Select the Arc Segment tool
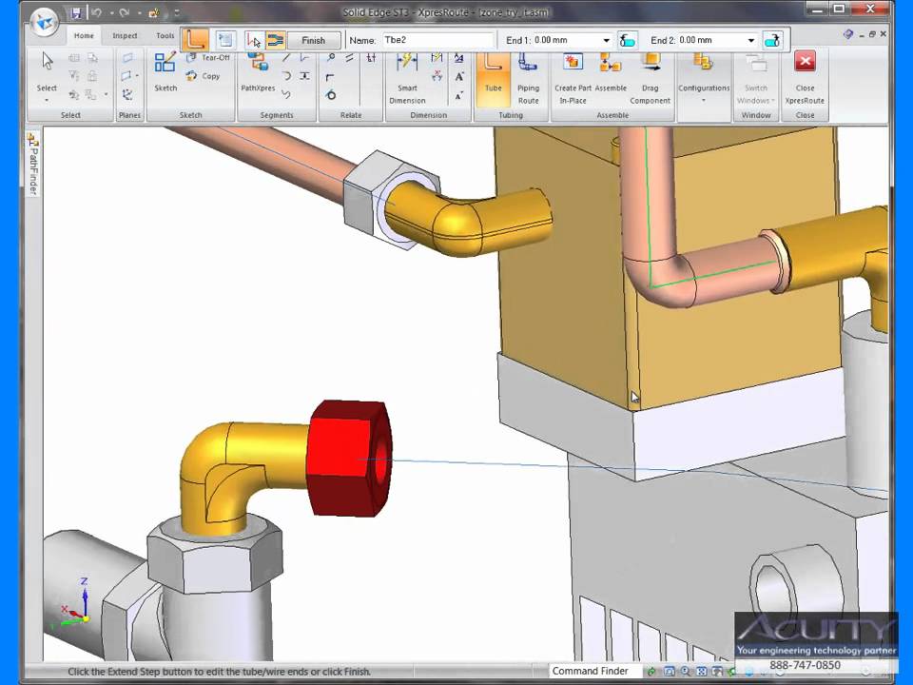The height and width of the screenshot is (685, 913). [286, 76]
